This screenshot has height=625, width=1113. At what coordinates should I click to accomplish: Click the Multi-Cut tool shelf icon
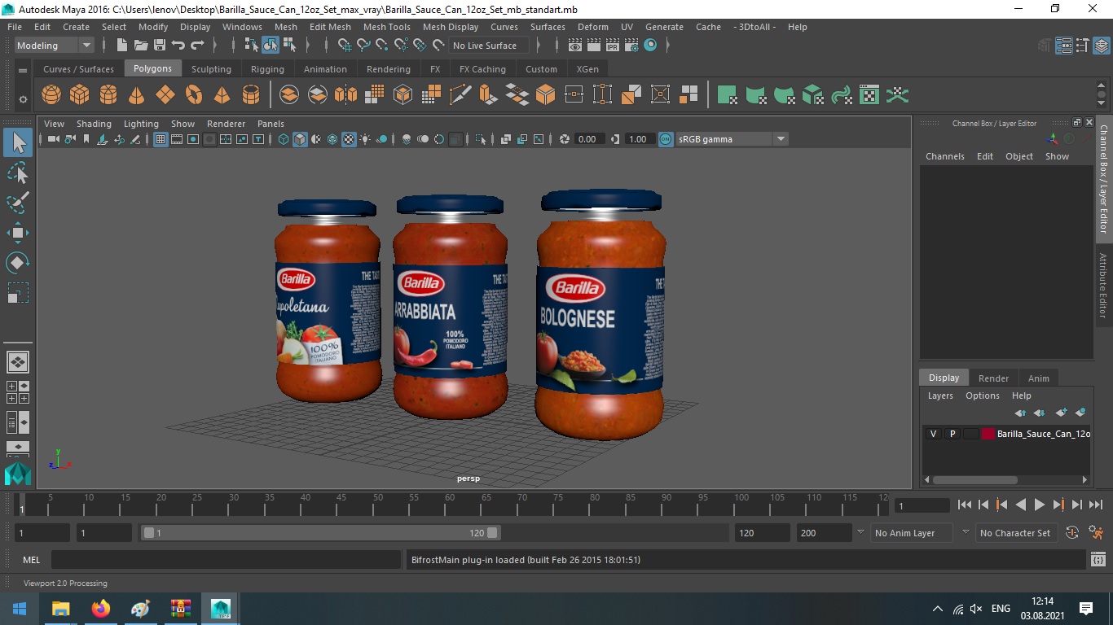(460, 95)
